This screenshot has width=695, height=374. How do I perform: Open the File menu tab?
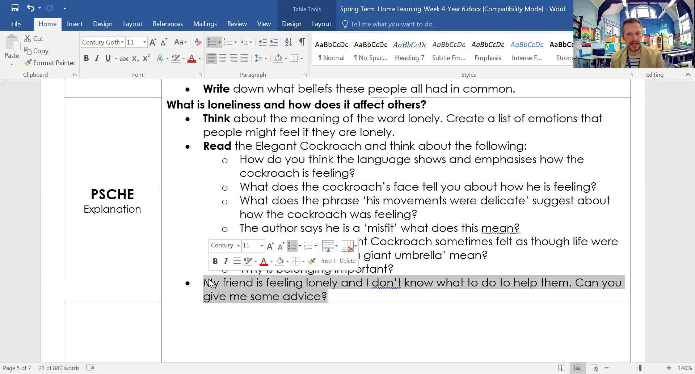coord(16,24)
